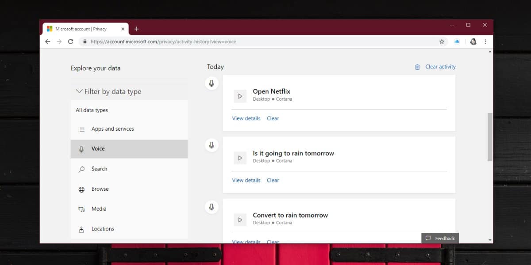Viewport: 531px width, 265px height.
Task: Bookmark this page with the star icon
Action: (442, 42)
